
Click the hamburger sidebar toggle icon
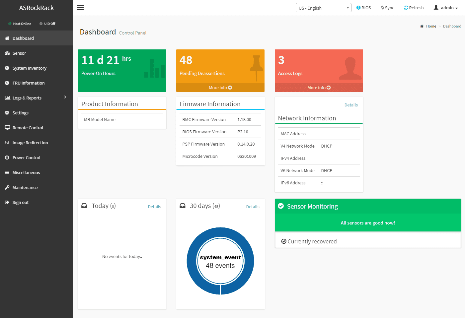point(80,8)
